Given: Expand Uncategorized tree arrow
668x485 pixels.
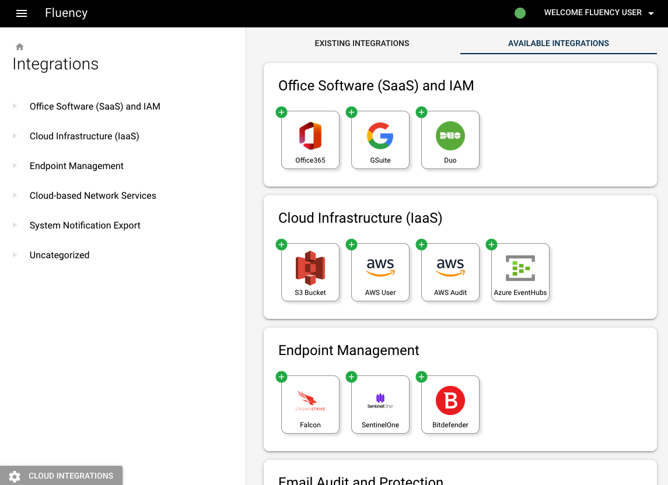Looking at the screenshot, I should pos(15,255).
